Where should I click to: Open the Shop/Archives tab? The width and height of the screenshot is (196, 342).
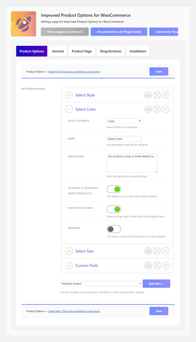click(110, 51)
